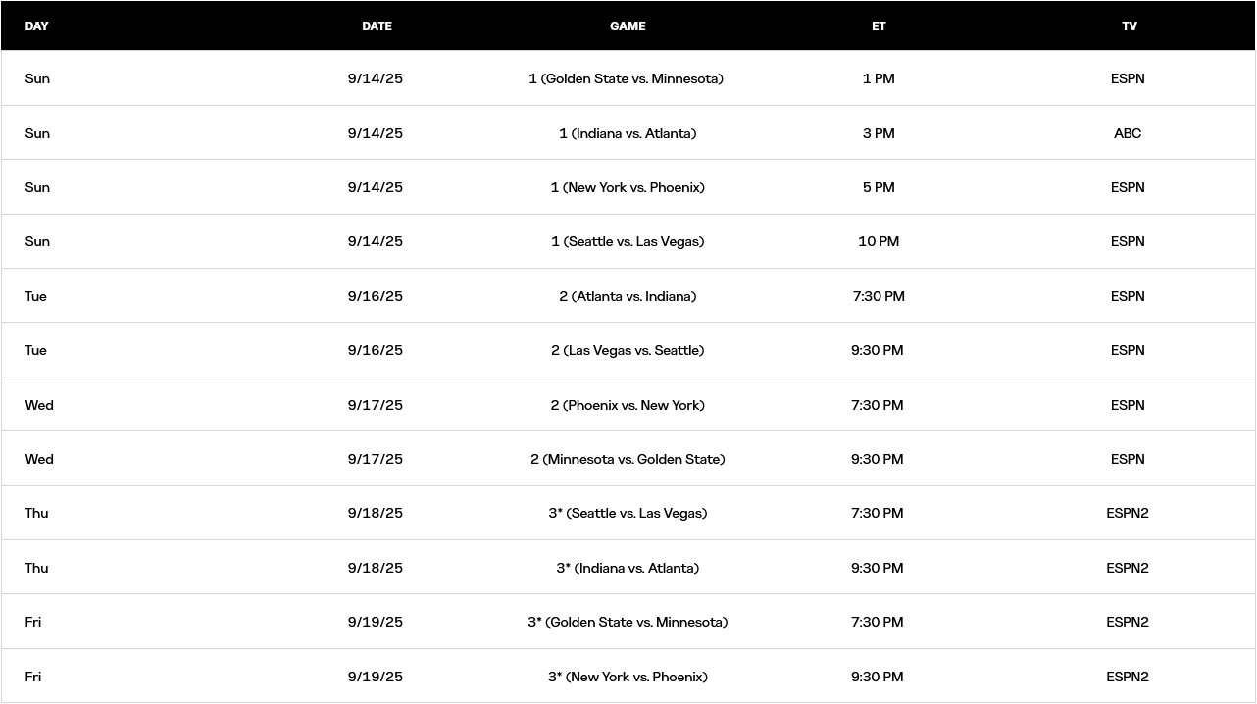
Task: Select Game 3* Seattle vs. Las Vegas
Action: coord(628,513)
